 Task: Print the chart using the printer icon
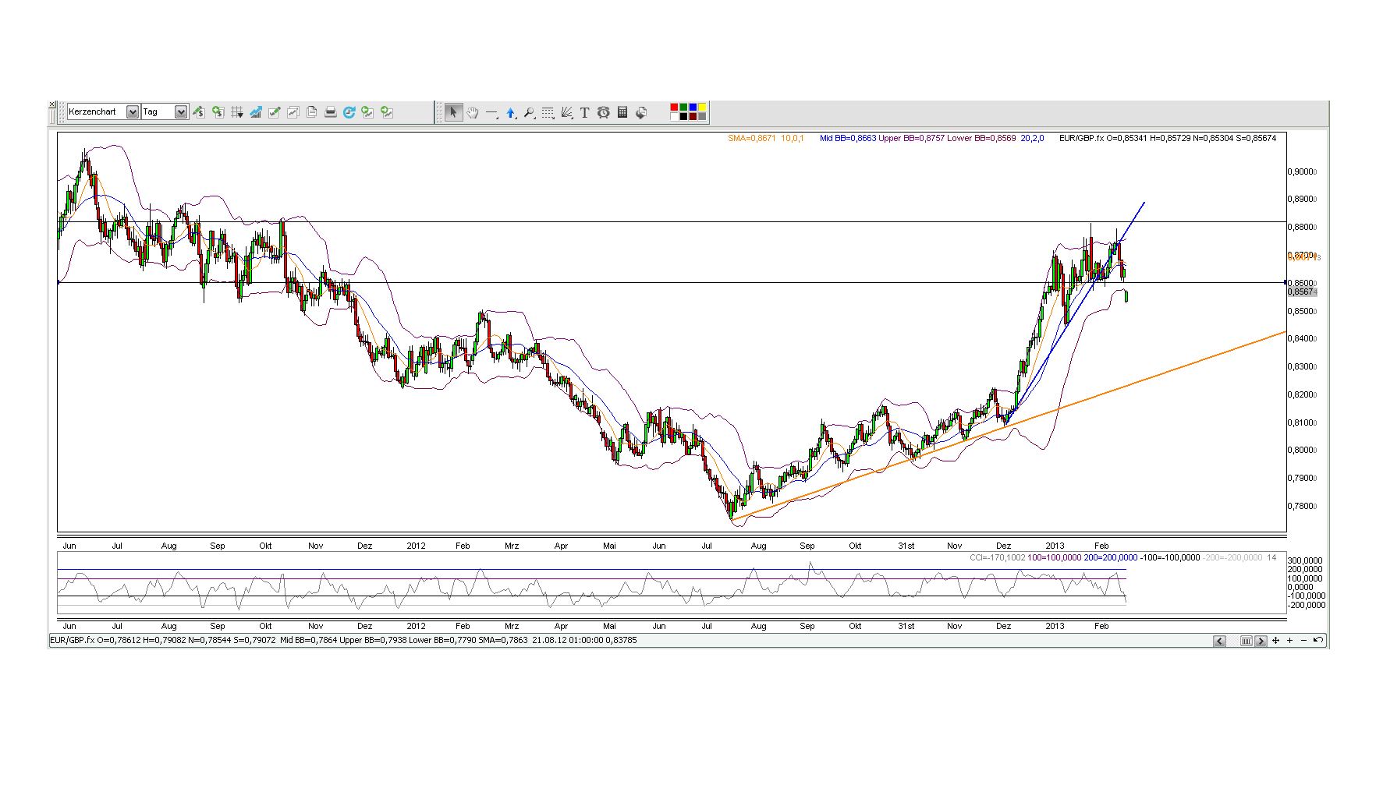[x=330, y=112]
